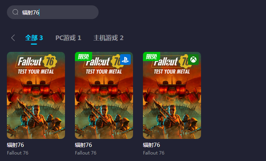The image size is (266, 161).
Task: Select the 全部 3 tab
Action: (34, 38)
